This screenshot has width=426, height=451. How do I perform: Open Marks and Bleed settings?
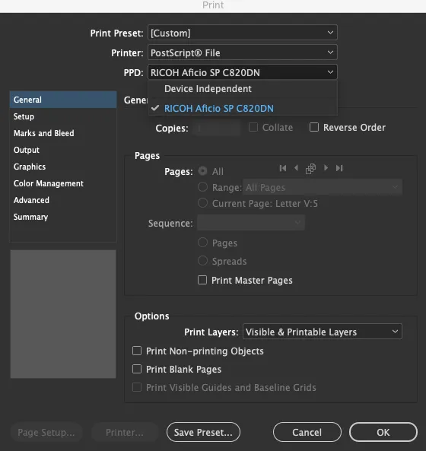[x=63, y=133]
